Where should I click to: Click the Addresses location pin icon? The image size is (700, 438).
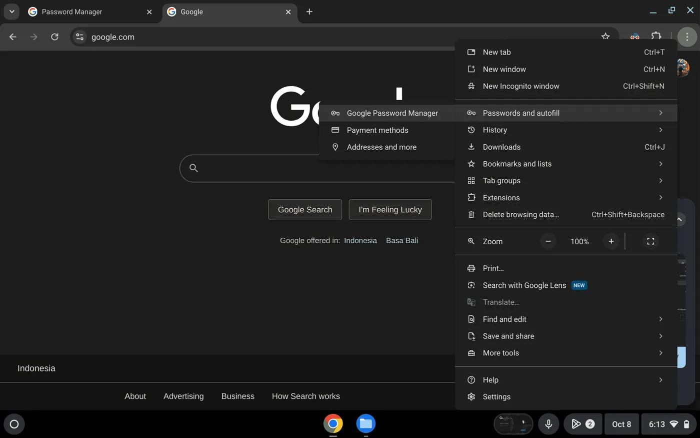(335, 147)
